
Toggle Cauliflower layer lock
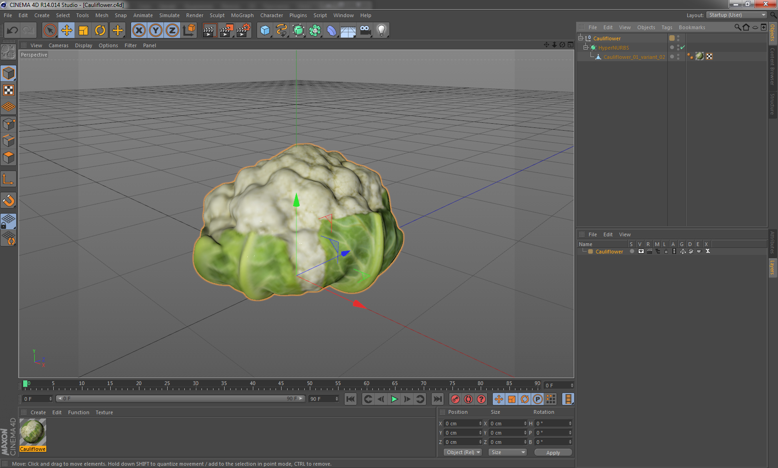point(666,252)
